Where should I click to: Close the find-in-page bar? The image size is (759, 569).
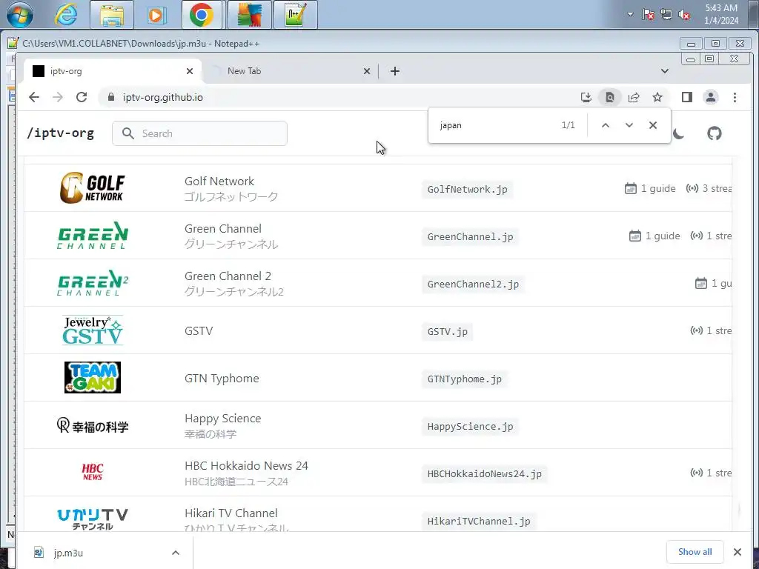point(653,125)
